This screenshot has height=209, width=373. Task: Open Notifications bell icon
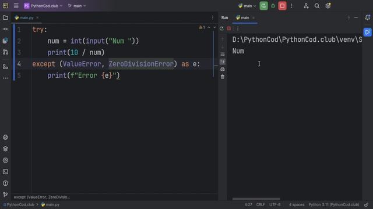tap(368, 17)
